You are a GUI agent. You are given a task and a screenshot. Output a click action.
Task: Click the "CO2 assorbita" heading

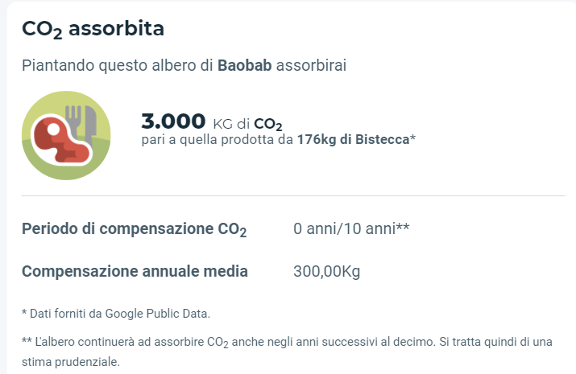[x=93, y=30]
